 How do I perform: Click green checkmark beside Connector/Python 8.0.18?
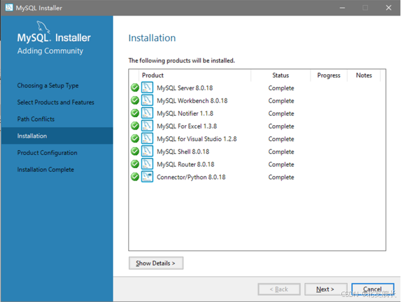click(x=135, y=177)
